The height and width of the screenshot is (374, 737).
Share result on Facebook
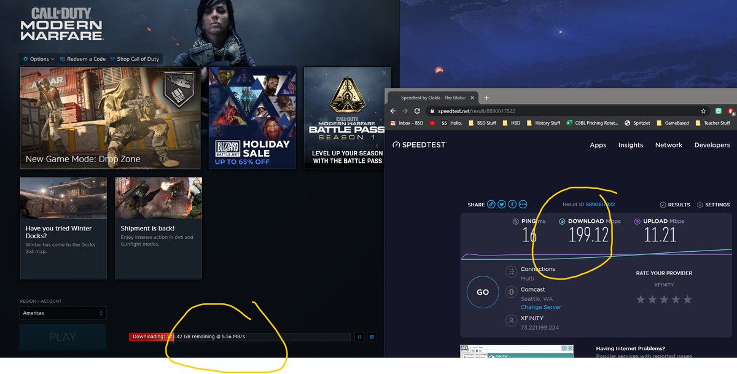point(512,205)
